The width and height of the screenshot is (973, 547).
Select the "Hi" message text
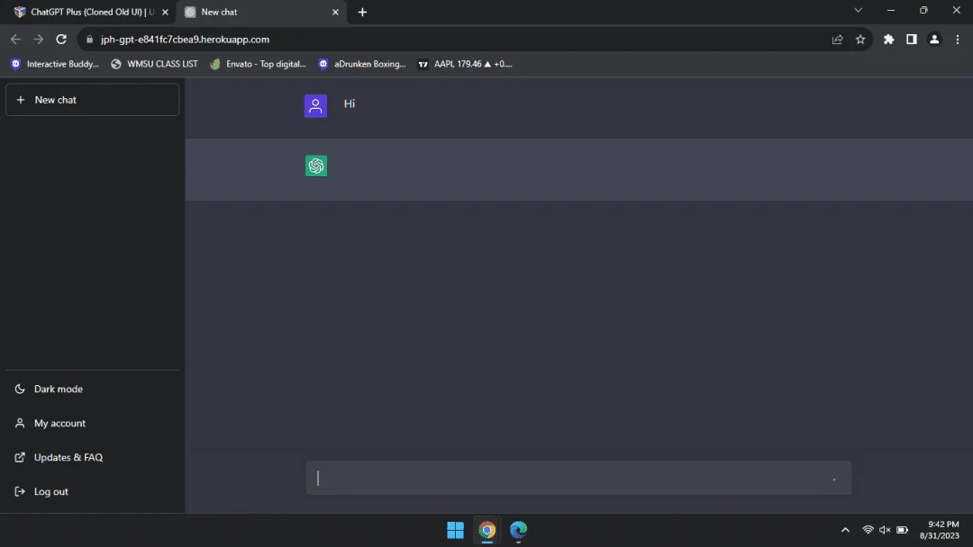350,103
